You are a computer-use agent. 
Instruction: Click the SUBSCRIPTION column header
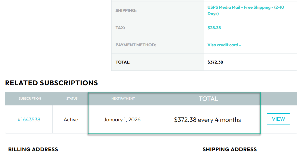coord(30,99)
